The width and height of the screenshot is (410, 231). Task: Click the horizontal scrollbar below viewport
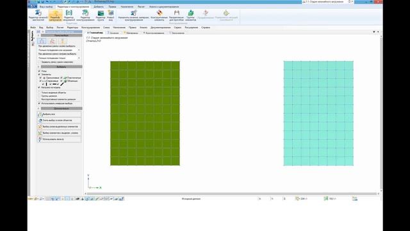[x=232, y=194]
